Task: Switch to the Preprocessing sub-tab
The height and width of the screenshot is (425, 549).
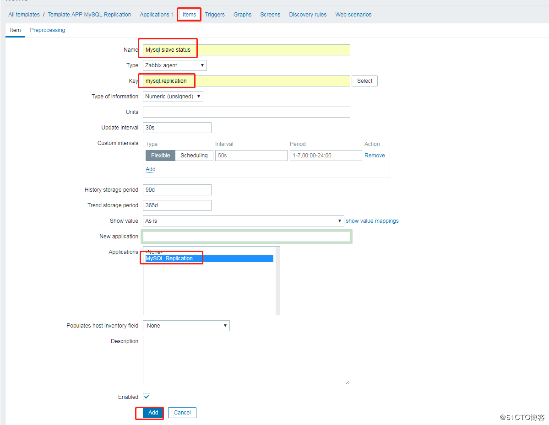Action: pyautogui.click(x=47, y=30)
